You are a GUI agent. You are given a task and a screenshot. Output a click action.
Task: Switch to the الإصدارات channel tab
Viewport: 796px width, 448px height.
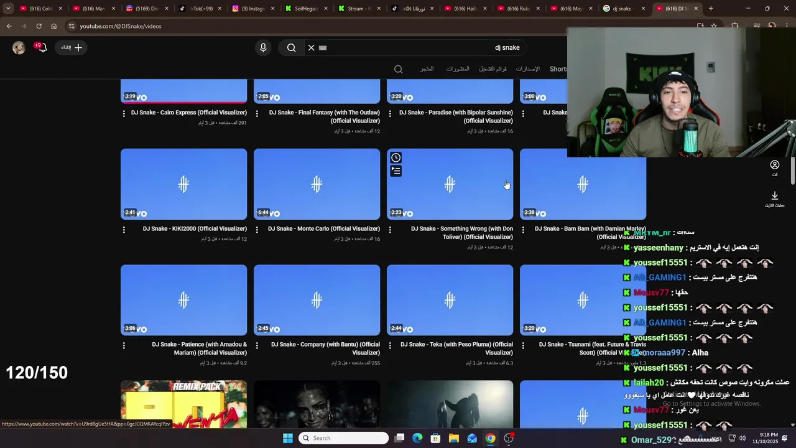pos(528,69)
